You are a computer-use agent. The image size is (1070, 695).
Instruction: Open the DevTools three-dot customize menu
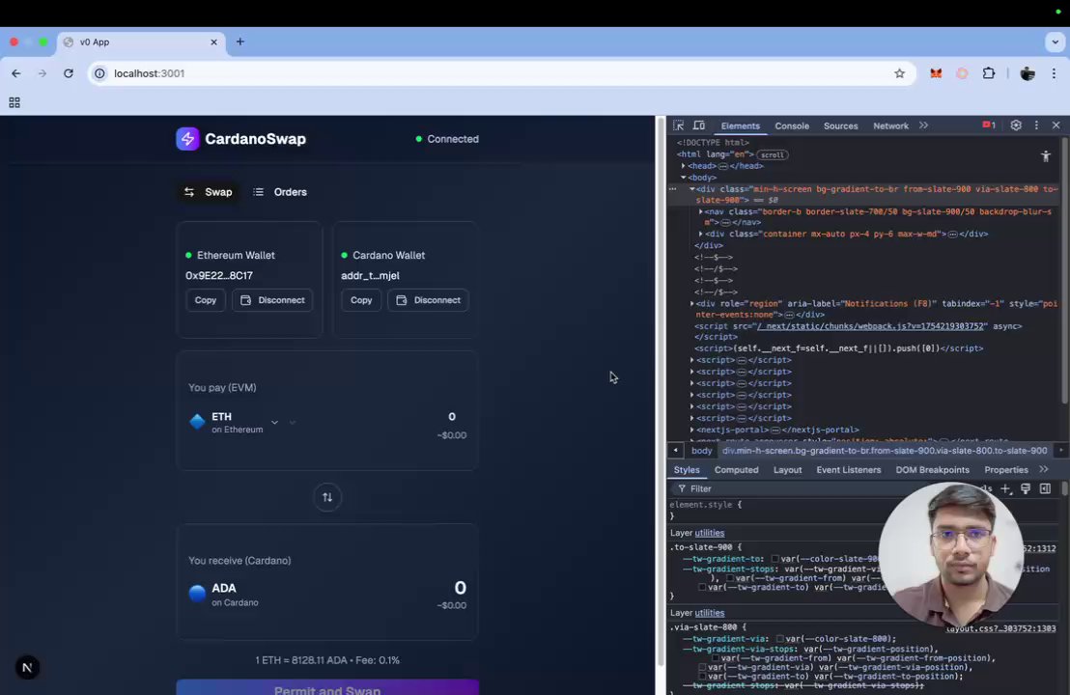coord(1036,125)
